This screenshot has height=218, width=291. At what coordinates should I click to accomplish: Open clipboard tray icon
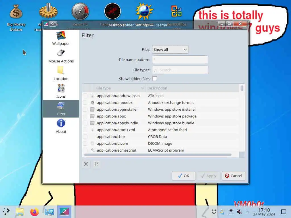(x=231, y=211)
